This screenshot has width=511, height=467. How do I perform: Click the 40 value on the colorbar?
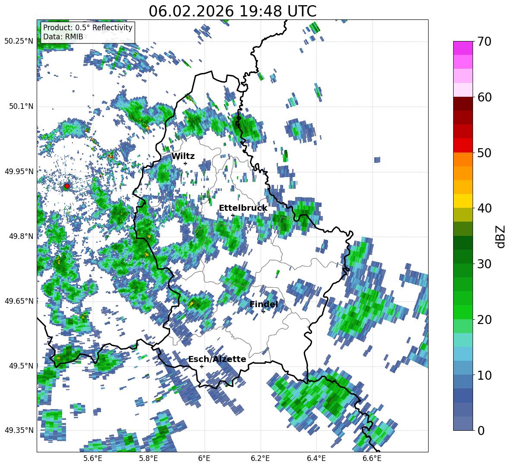(484, 208)
